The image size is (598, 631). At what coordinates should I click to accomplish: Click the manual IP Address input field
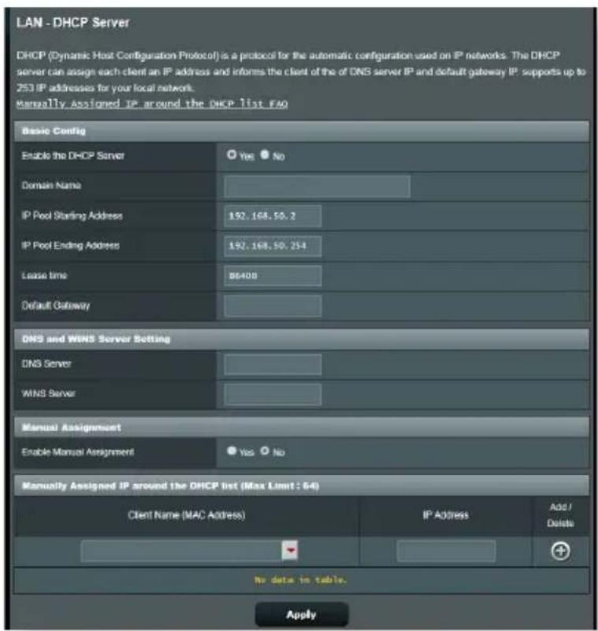coord(446,551)
